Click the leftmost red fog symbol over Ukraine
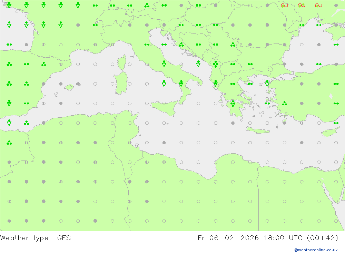 pyautogui.click(x=284, y=5)
